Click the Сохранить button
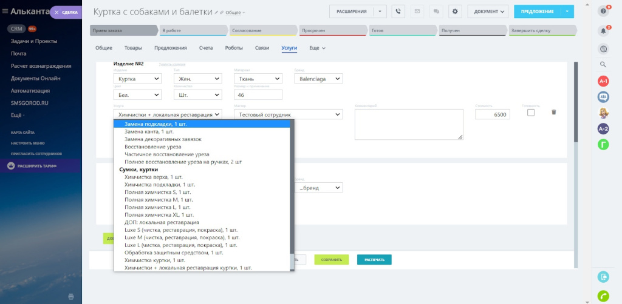The image size is (622, 304). (332, 260)
